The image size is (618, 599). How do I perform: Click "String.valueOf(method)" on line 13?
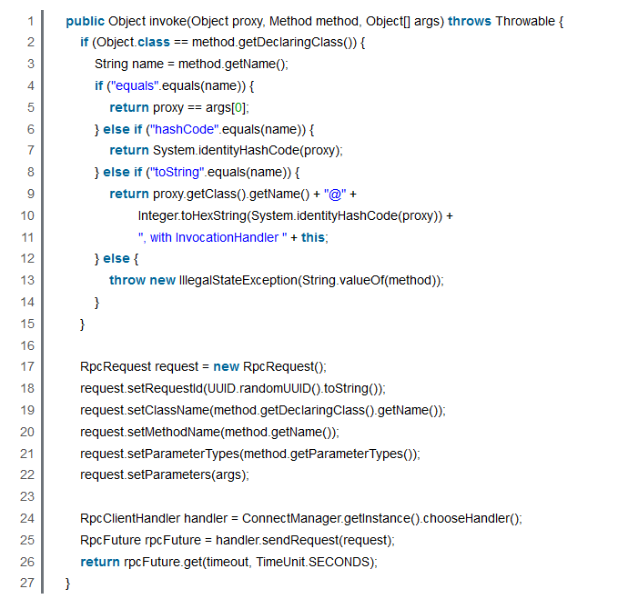[x=370, y=280]
